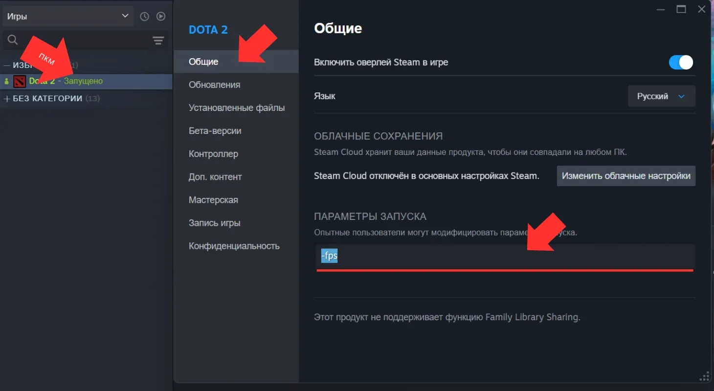Switch to the Бета-версии tab
This screenshot has width=714, height=391.
236,130
